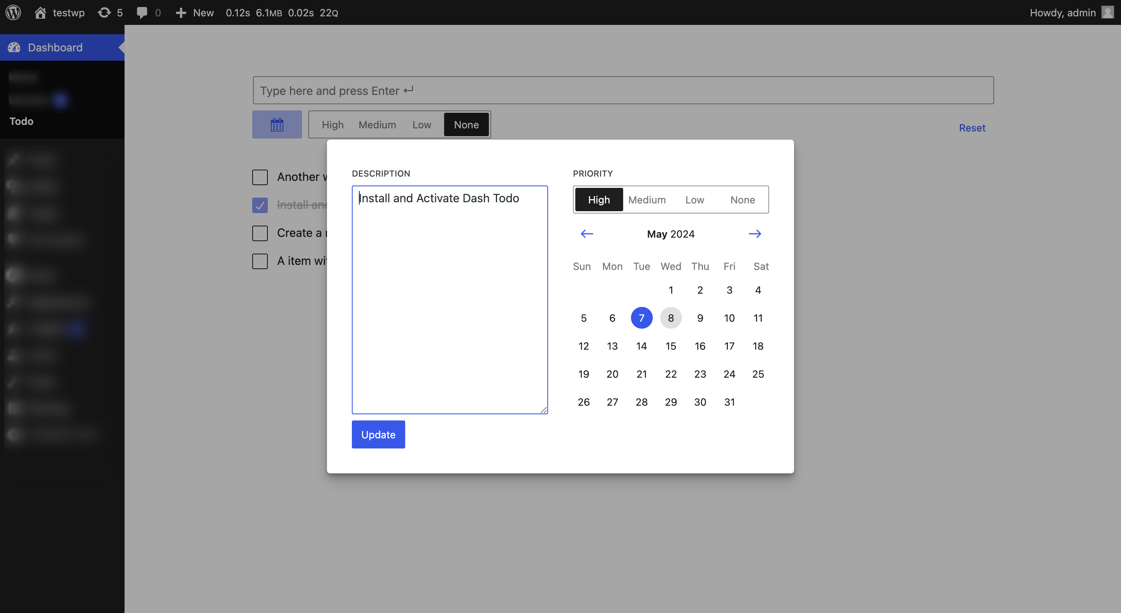Open the comments bubble icon
Screen dimensions: 1121x613
tap(142, 12)
